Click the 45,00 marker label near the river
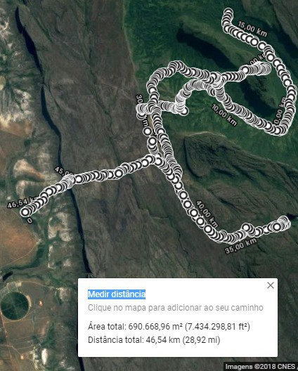Viewport: 298px width, 371px height. [x=63, y=171]
